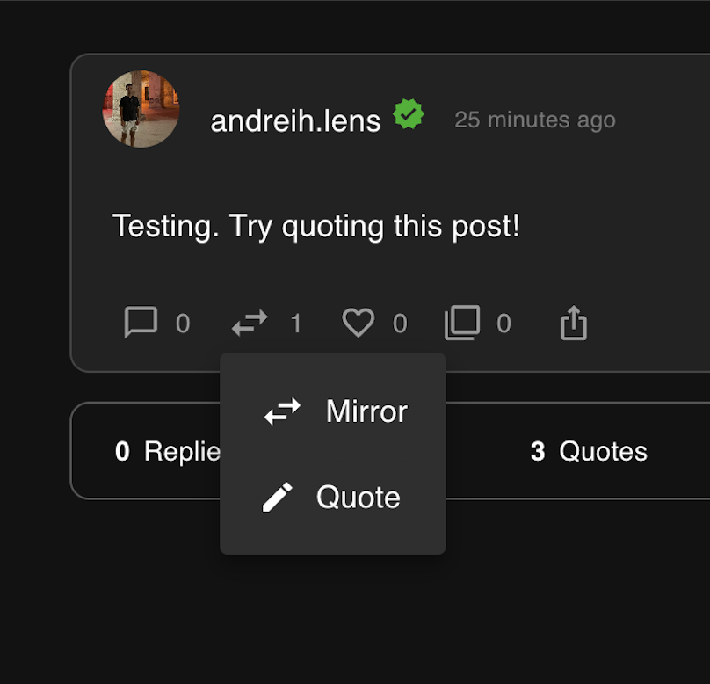Click the mirror count number one

point(296,324)
